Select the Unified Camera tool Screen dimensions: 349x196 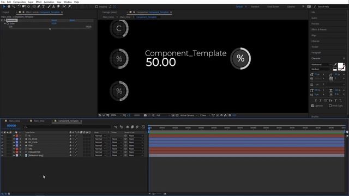coord(23,7)
